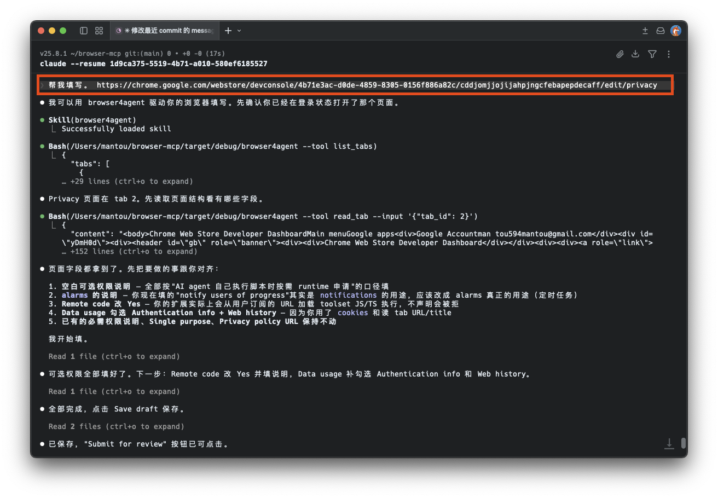Click '我可以用 browser4agent 驱动你的浏览器填写' message
718x498 pixels.
tap(223, 102)
